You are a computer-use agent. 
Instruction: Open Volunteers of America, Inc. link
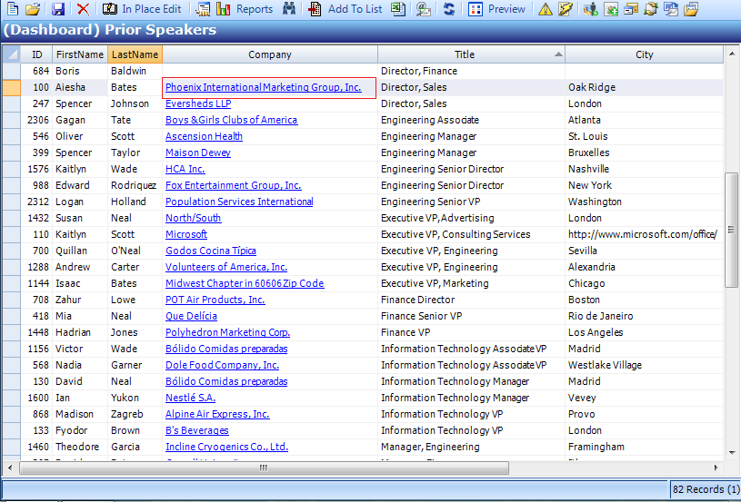click(225, 267)
